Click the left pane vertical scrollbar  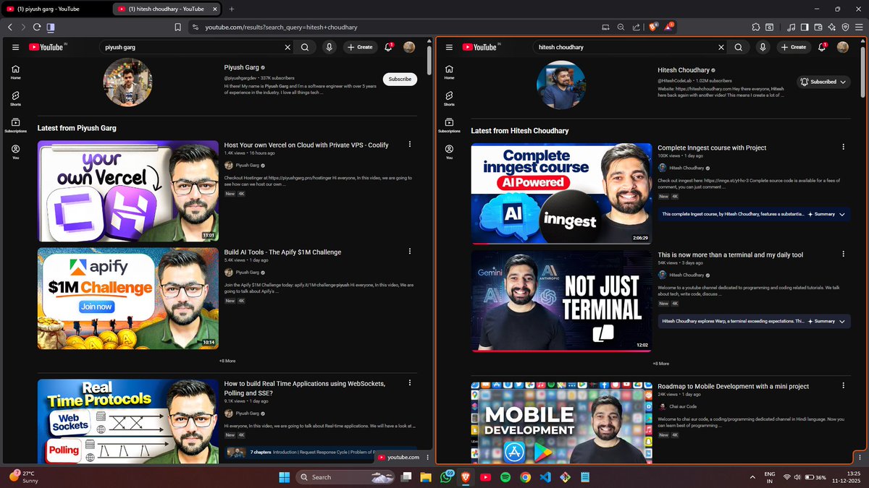pos(430,61)
